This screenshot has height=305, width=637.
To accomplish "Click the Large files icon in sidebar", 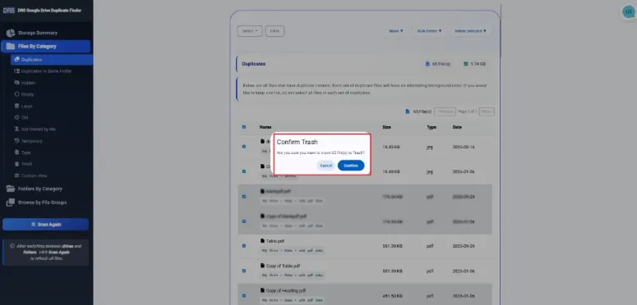I will click(x=16, y=106).
